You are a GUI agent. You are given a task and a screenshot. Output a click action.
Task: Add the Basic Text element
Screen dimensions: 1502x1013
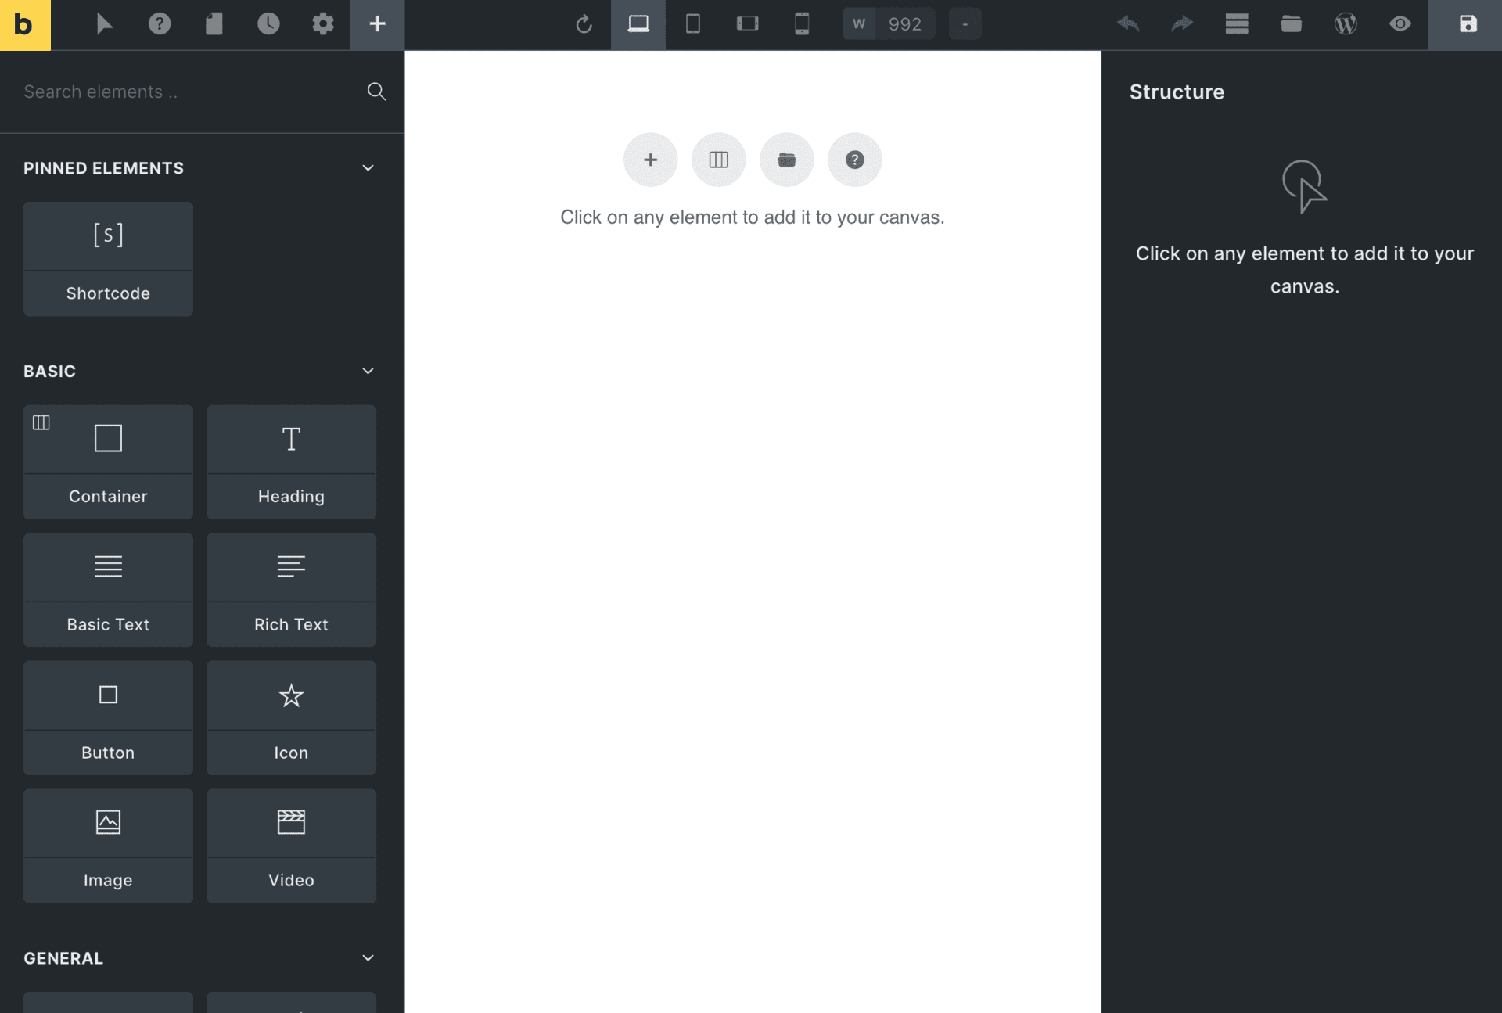click(108, 590)
